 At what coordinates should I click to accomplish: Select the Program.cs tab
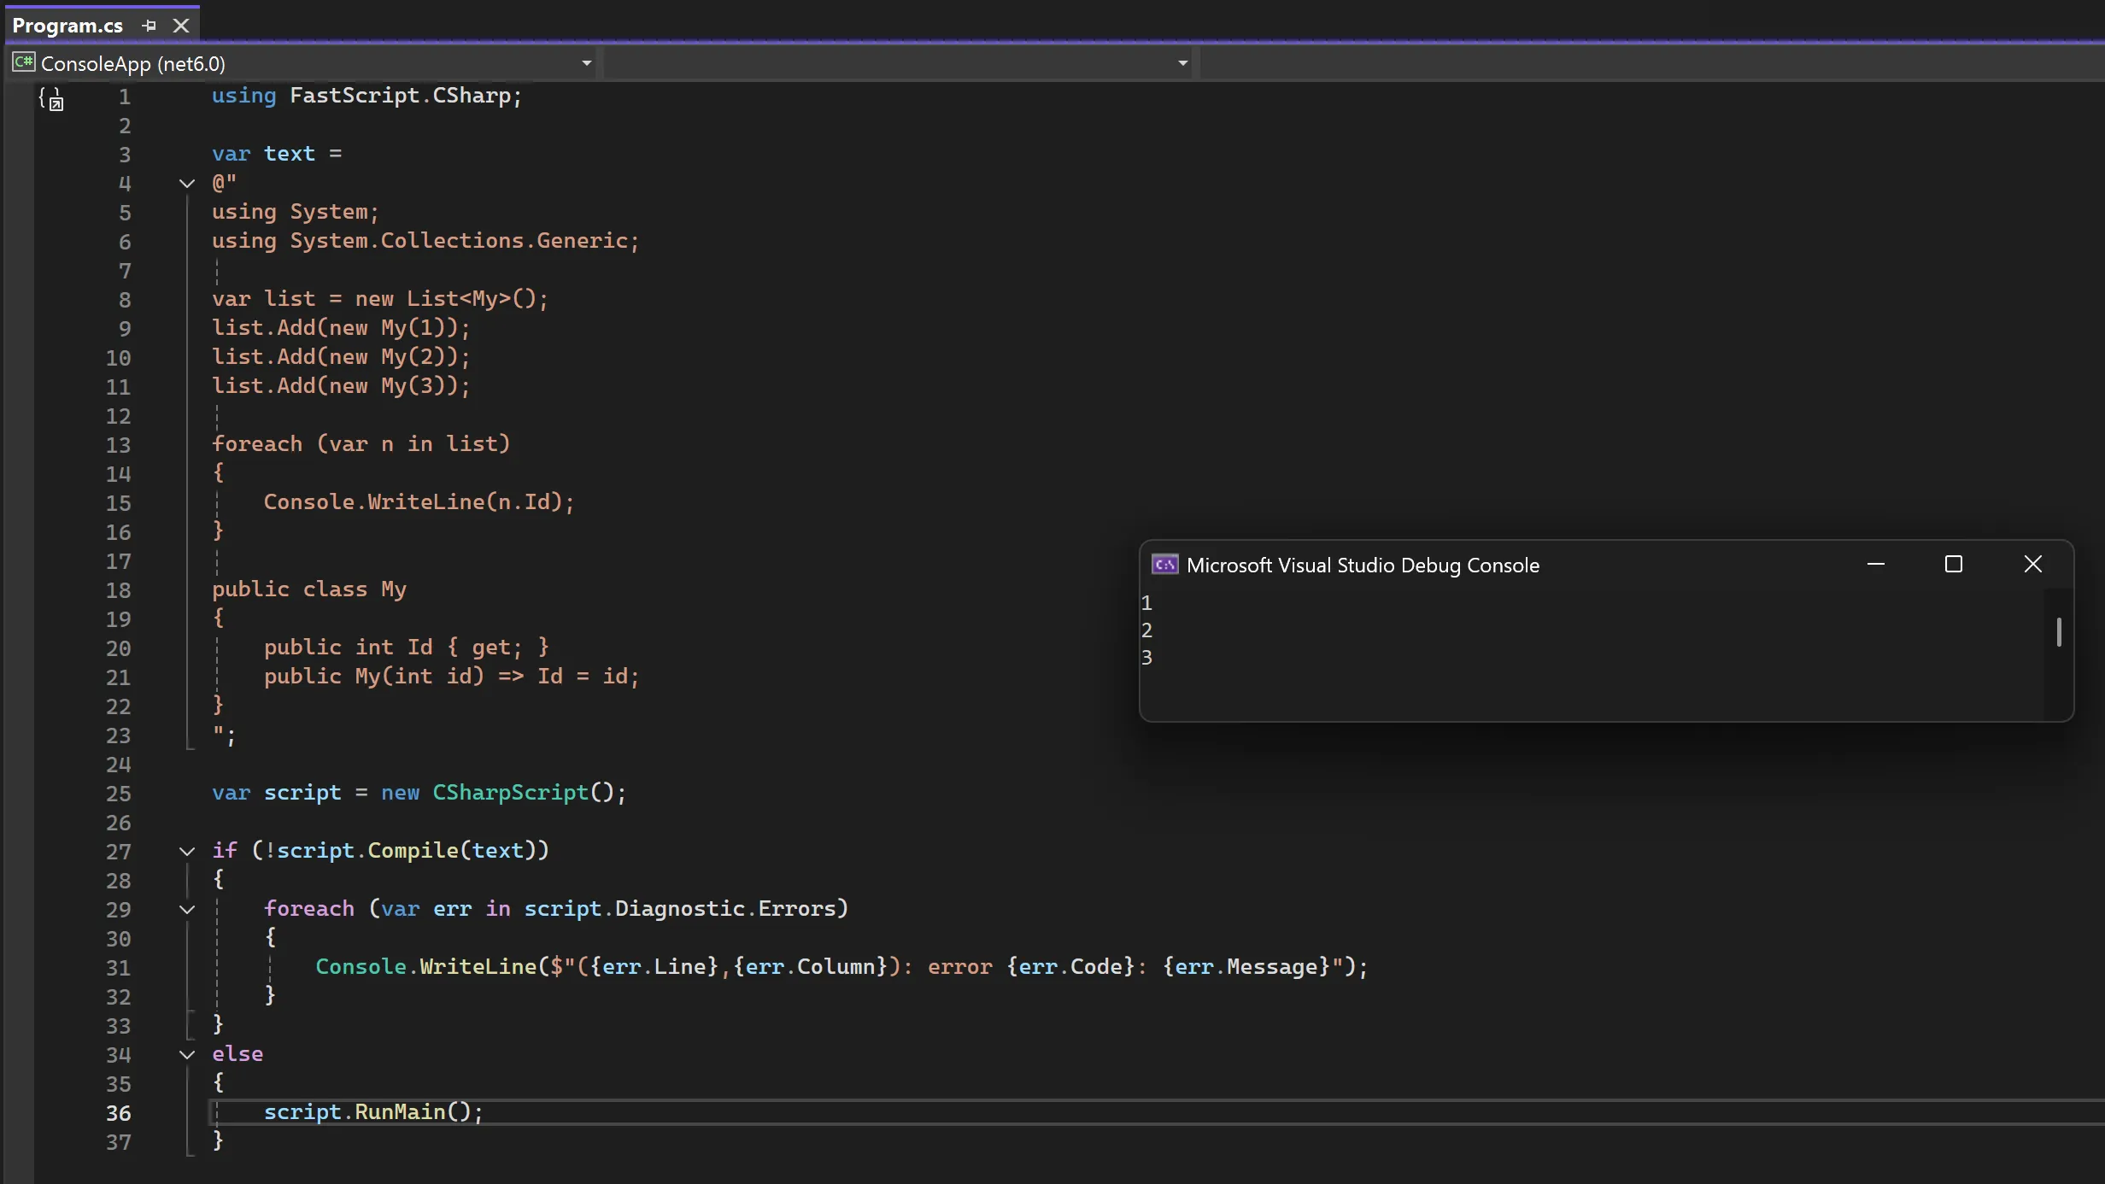pyautogui.click(x=67, y=26)
